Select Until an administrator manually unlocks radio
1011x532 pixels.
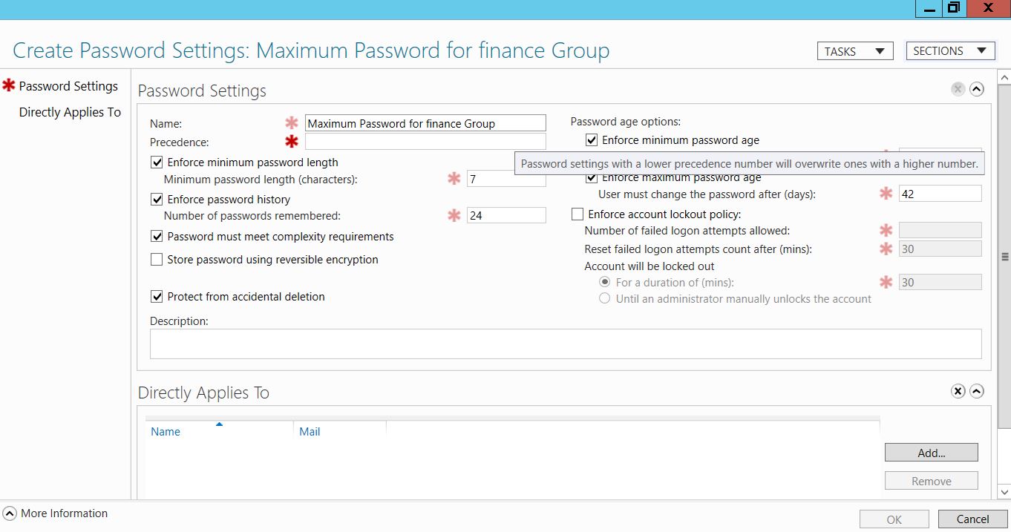click(x=605, y=299)
